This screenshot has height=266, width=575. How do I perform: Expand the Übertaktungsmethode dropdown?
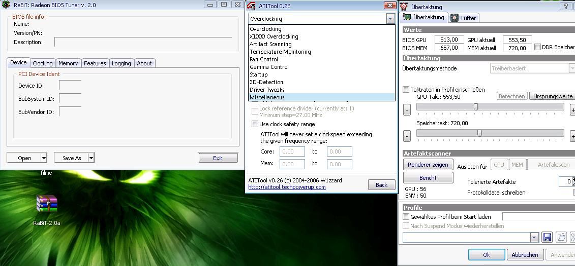[x=572, y=68]
